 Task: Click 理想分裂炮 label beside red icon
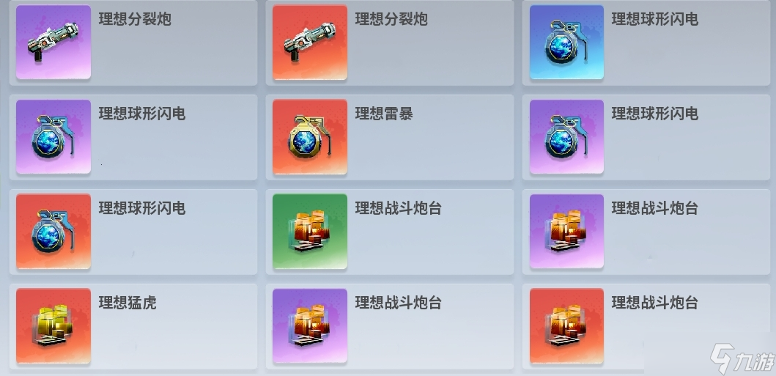[x=391, y=19]
